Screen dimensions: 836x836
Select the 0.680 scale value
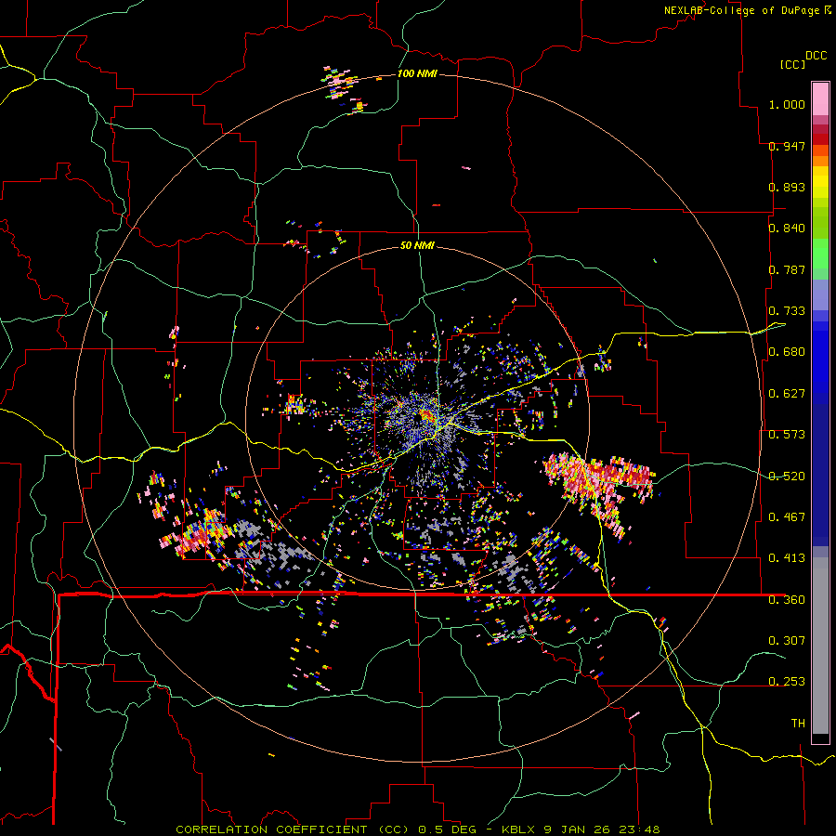click(787, 352)
